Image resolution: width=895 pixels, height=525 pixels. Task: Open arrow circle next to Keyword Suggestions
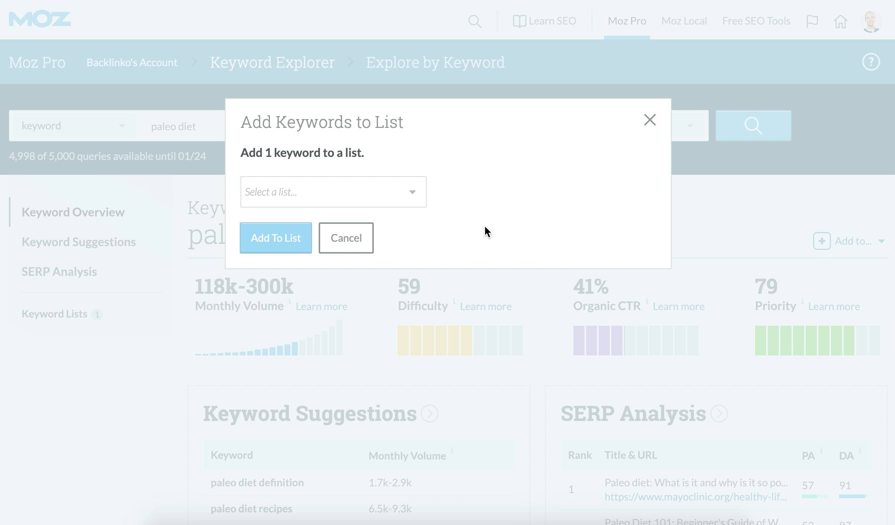[430, 413]
